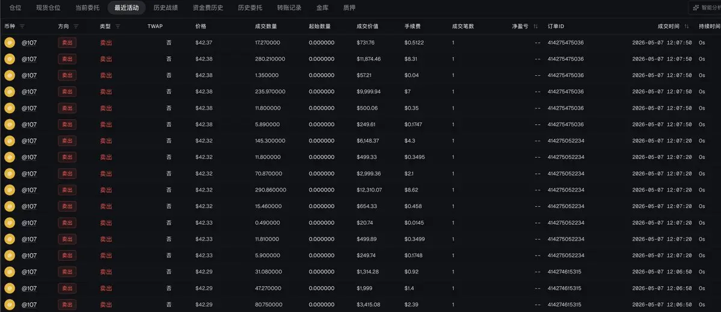Click coin icon in the 15.460000 quantity row
This screenshot has height=312, width=721.
pyautogui.click(x=10, y=206)
